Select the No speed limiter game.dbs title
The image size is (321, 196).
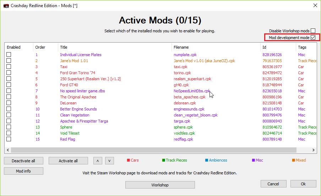82,91
